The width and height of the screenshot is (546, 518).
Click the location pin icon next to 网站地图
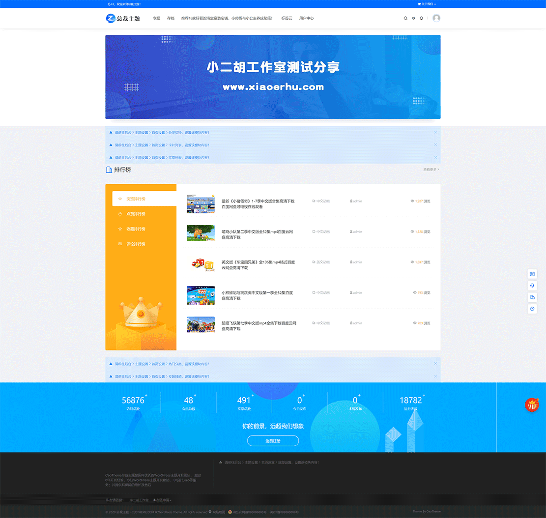pos(211,511)
